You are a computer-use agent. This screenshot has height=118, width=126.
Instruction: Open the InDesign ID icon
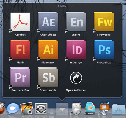tap(76, 49)
